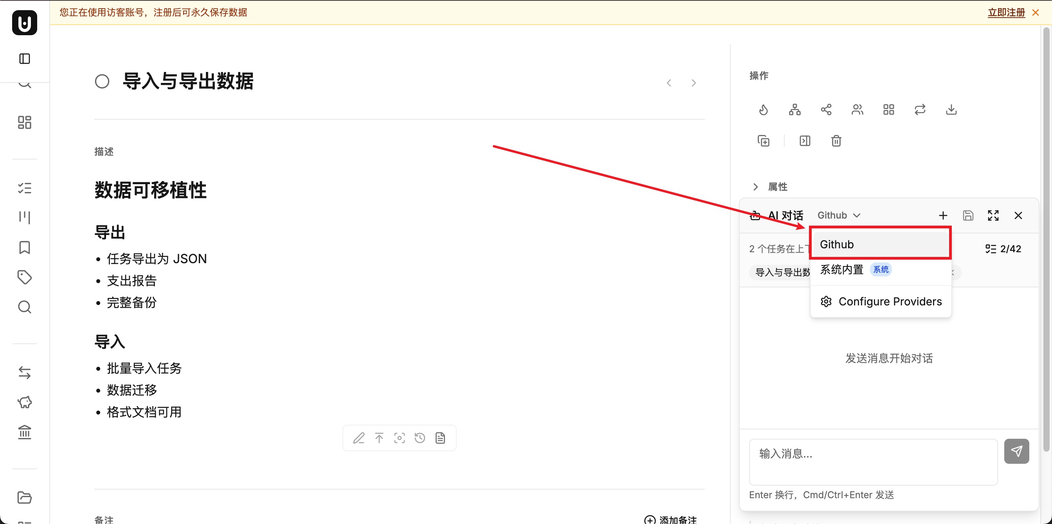The height and width of the screenshot is (524, 1052).
Task: Open Configure Providers menu entry
Action: (881, 301)
